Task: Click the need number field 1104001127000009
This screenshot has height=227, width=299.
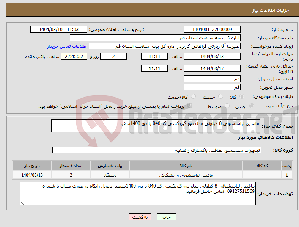Action: [x=212, y=29]
